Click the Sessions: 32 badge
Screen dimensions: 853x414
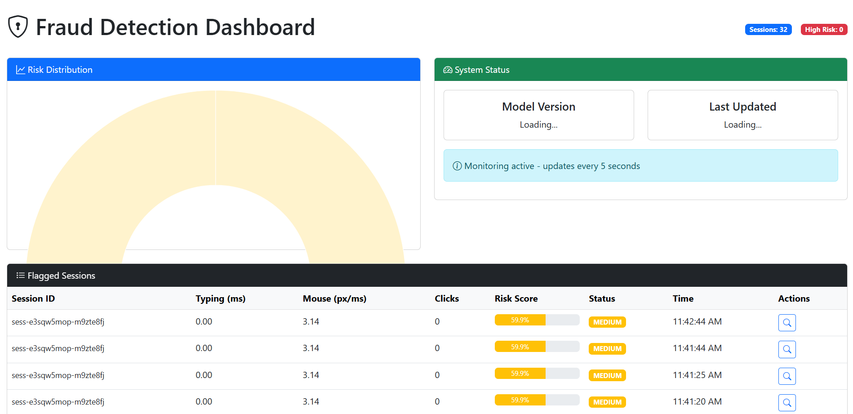pos(768,30)
